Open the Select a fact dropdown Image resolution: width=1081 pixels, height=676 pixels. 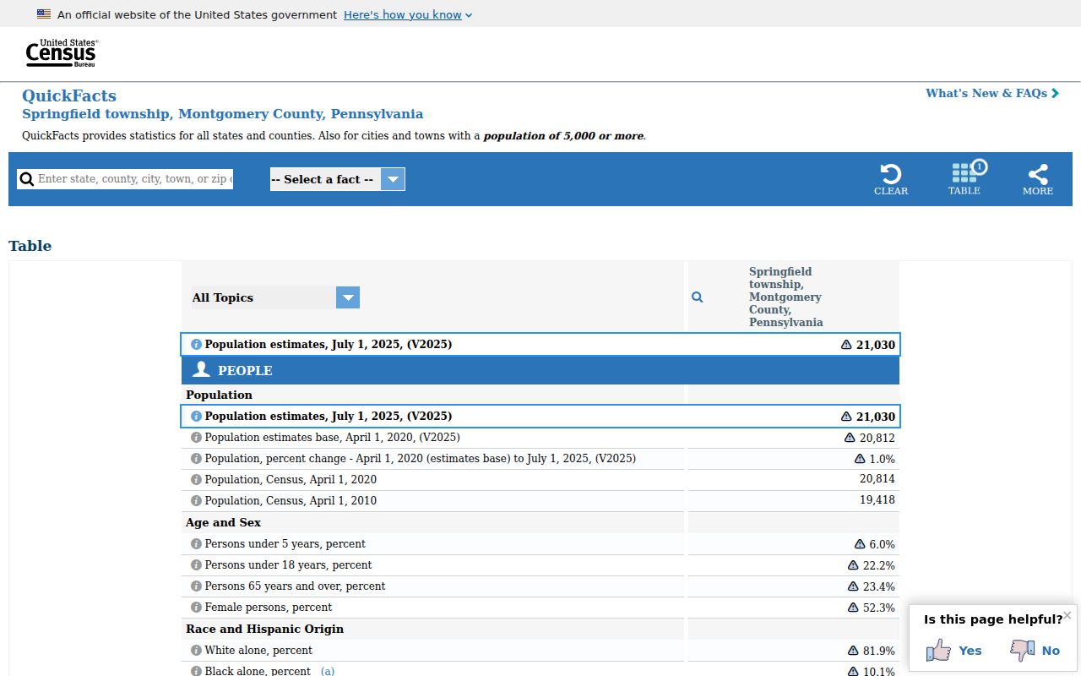[x=338, y=179]
